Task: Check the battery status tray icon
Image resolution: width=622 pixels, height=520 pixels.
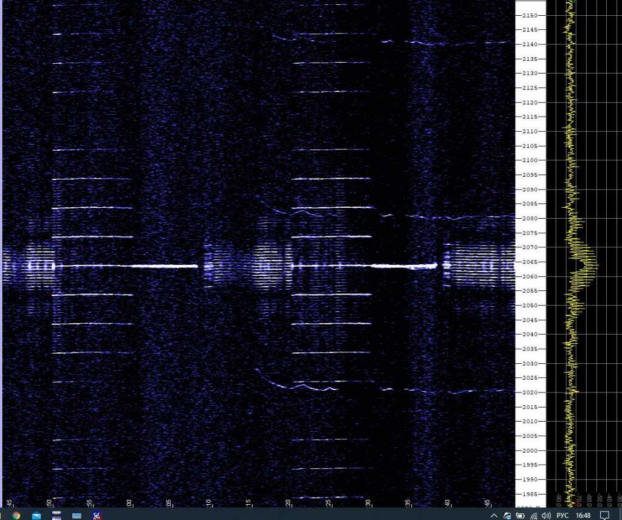Action: click(x=520, y=516)
